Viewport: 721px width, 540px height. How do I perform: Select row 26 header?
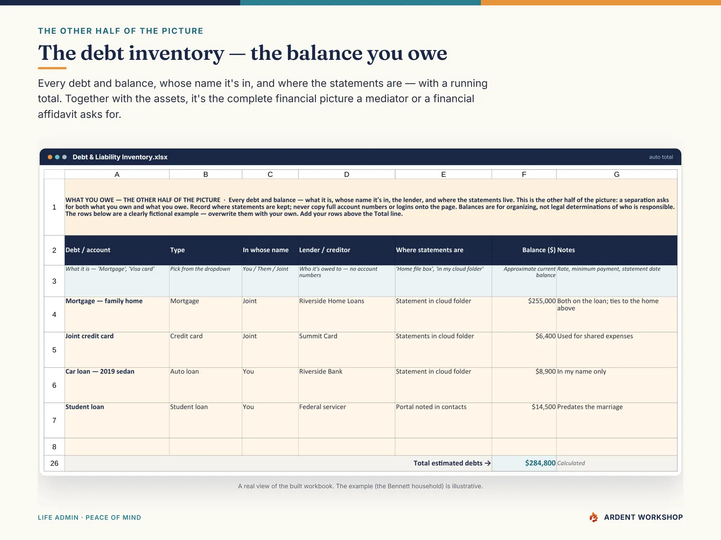click(x=54, y=463)
